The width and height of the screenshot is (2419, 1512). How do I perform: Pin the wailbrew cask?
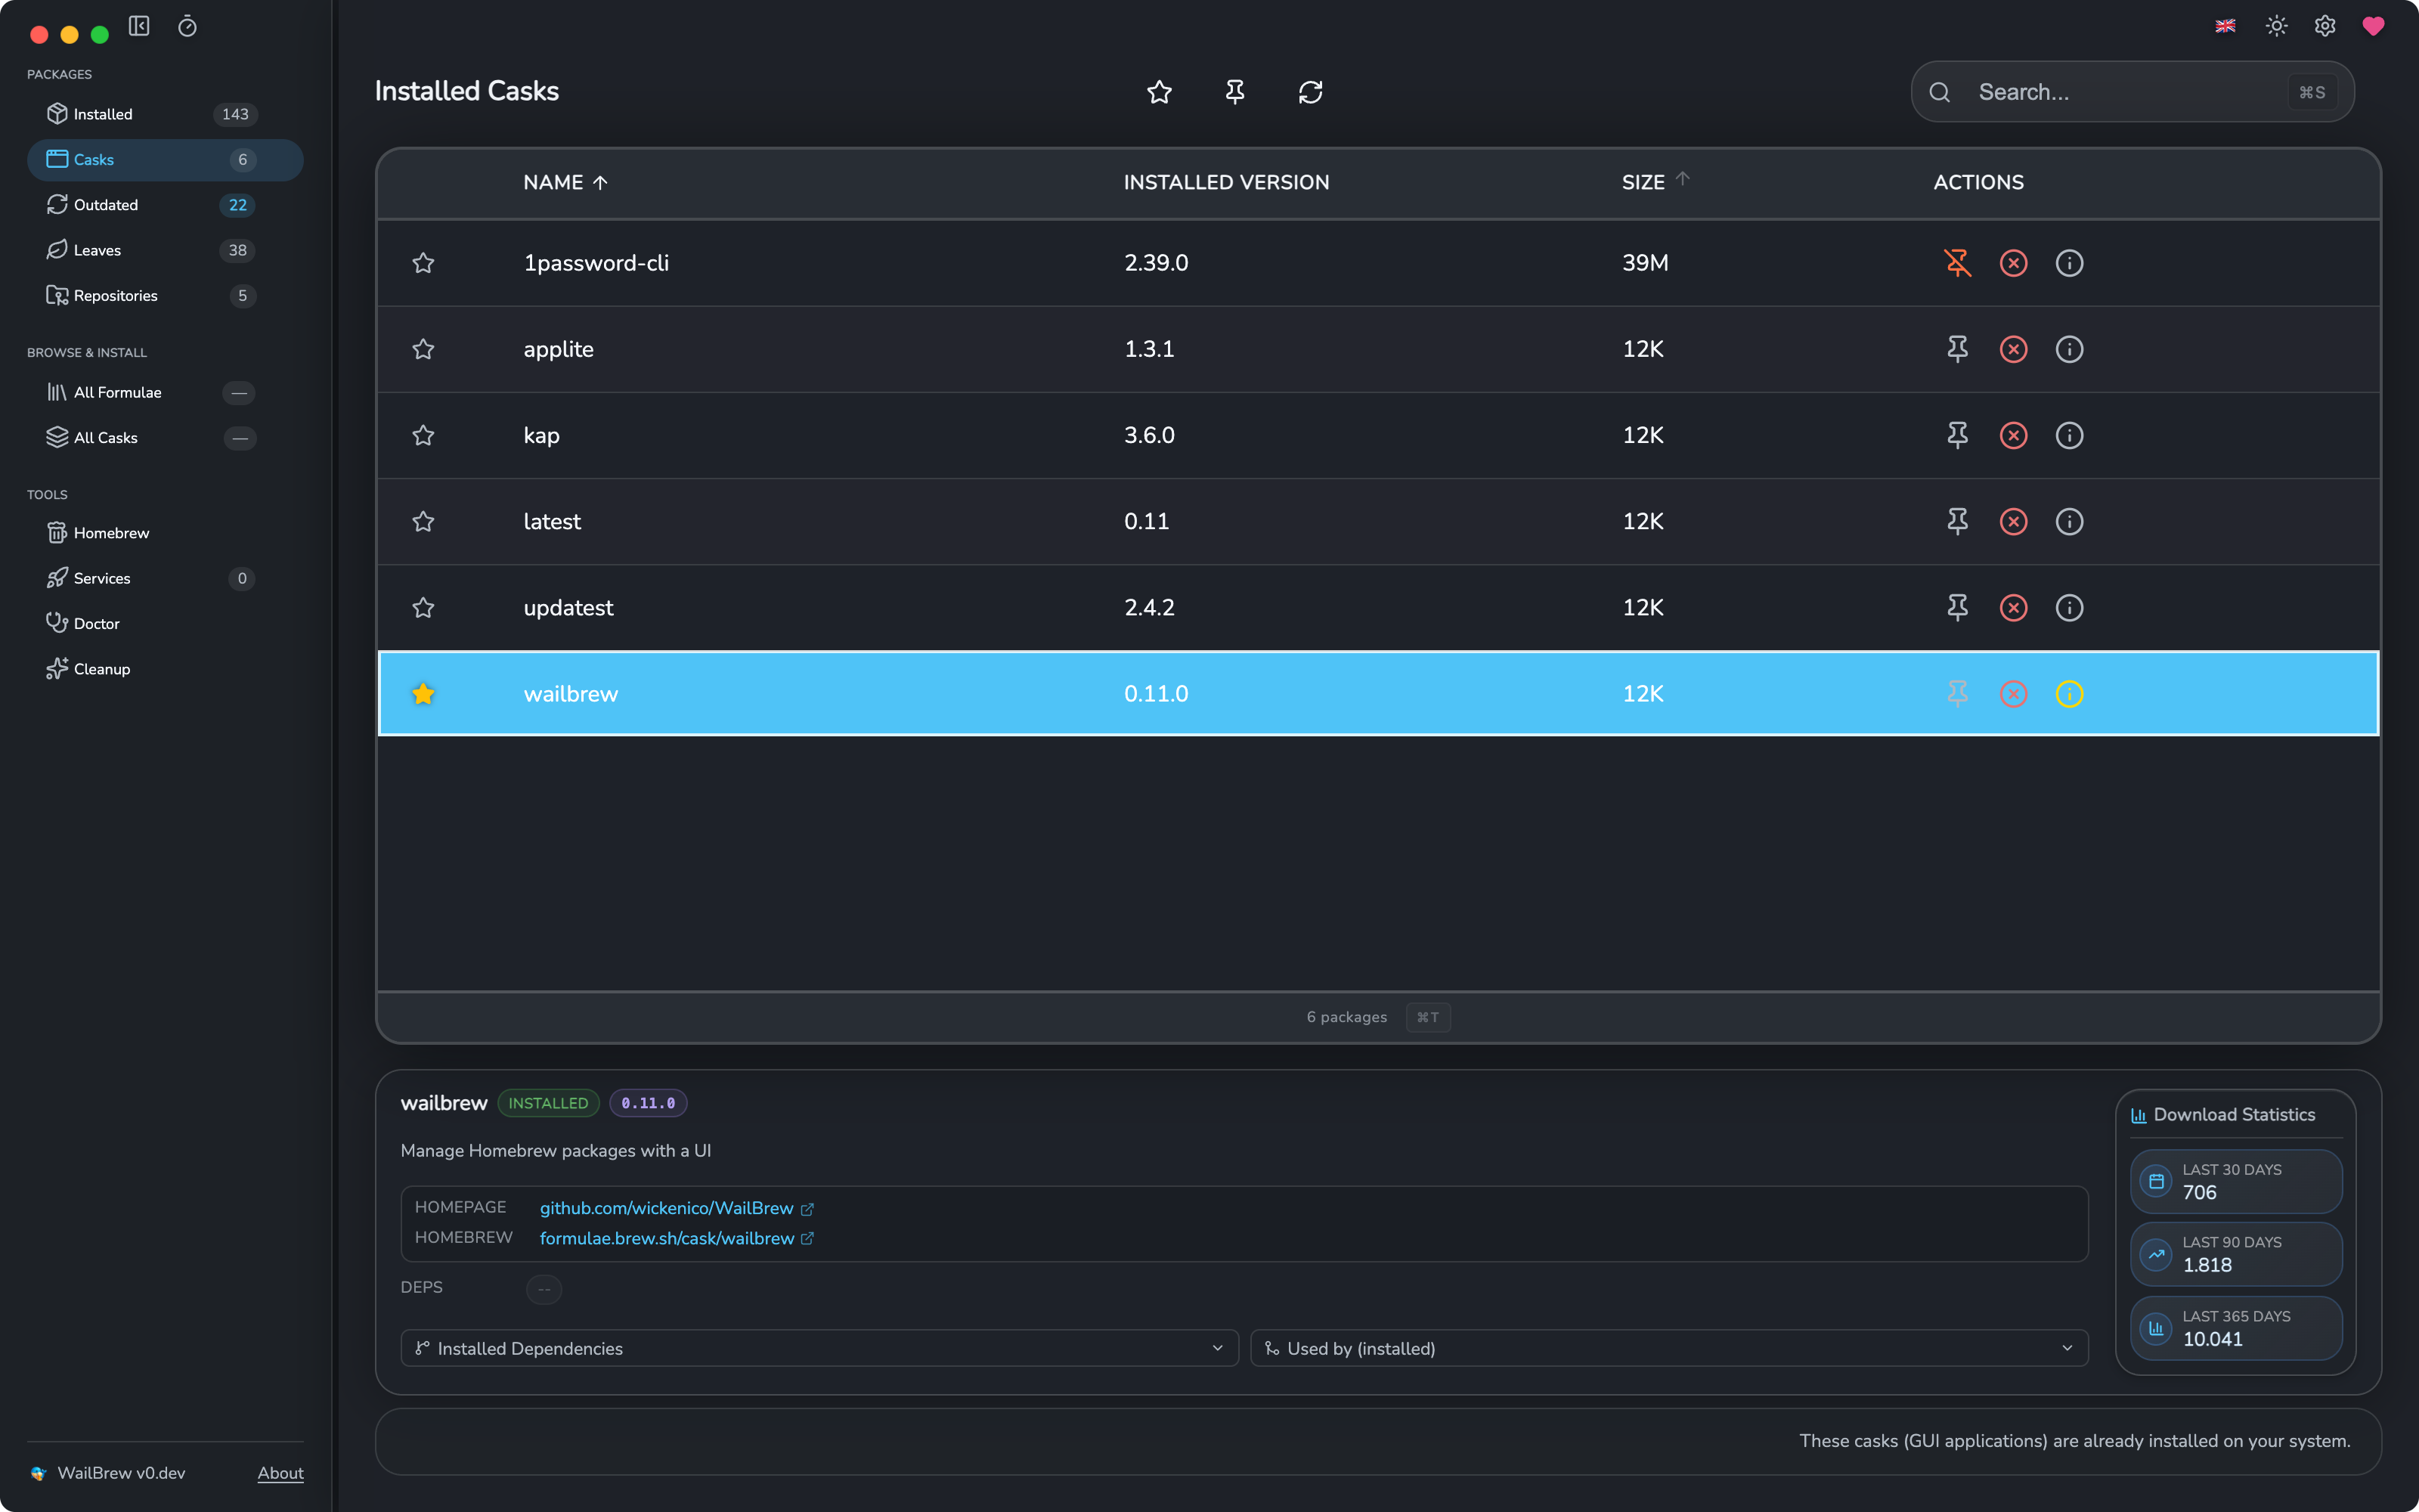click(x=1957, y=694)
